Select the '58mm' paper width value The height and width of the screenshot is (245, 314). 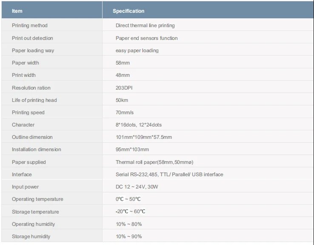pos(123,63)
